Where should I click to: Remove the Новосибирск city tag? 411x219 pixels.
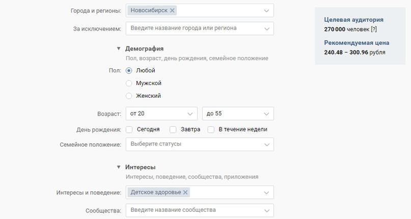172,11
